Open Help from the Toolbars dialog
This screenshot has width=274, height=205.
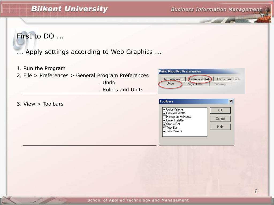pyautogui.click(x=220, y=127)
